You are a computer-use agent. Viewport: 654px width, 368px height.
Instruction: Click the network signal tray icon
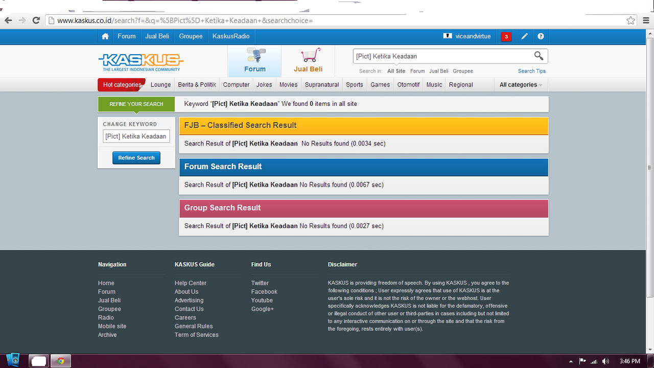[x=594, y=361]
